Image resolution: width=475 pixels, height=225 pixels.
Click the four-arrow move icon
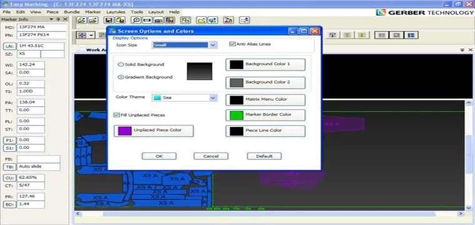point(82,35)
